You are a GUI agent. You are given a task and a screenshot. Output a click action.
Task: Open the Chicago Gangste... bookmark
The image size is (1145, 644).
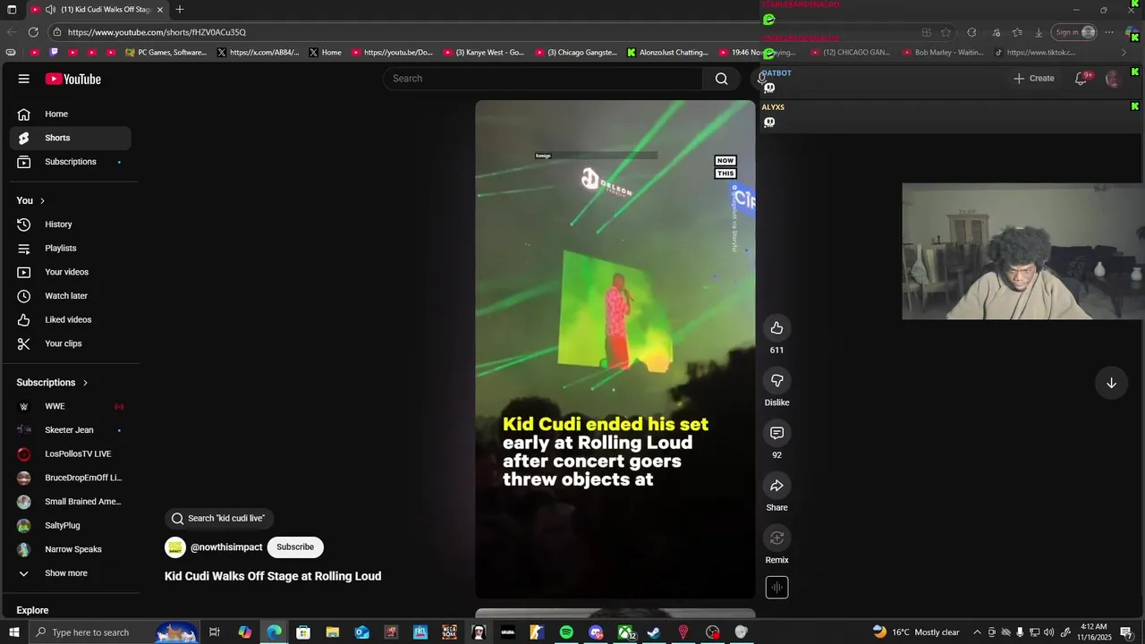click(x=576, y=53)
